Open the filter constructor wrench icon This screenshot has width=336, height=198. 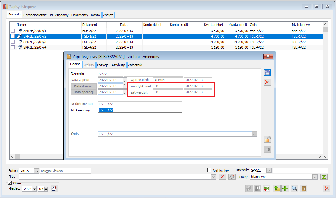(232, 177)
